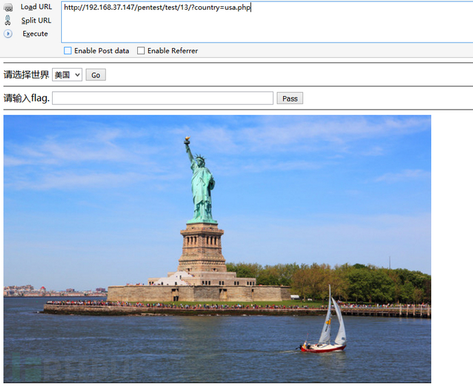This screenshot has width=473, height=386.
Task: Enable the Referrer checkbox
Action: [x=141, y=51]
